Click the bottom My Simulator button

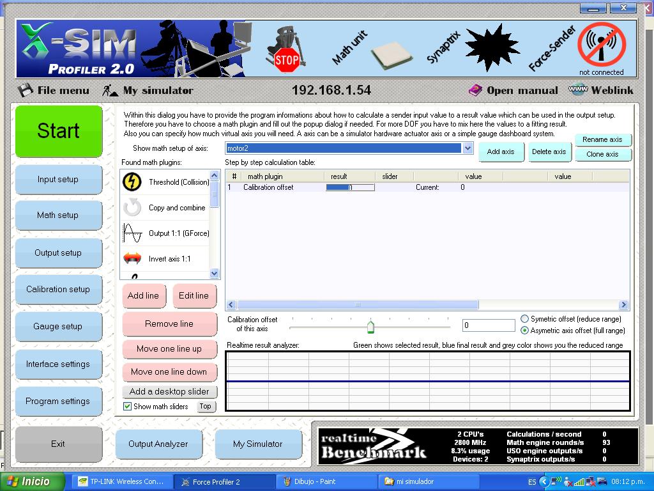point(259,444)
